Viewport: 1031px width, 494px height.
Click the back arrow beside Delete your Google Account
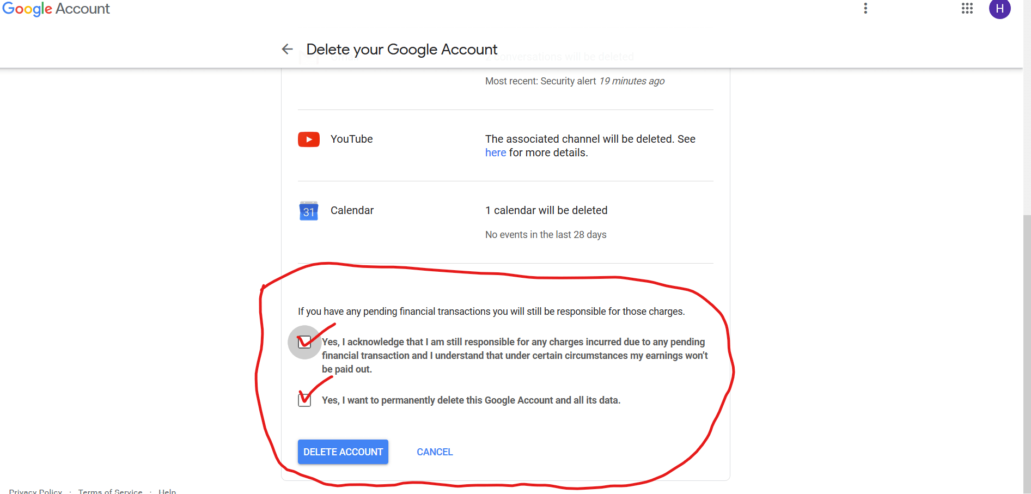[x=287, y=49]
